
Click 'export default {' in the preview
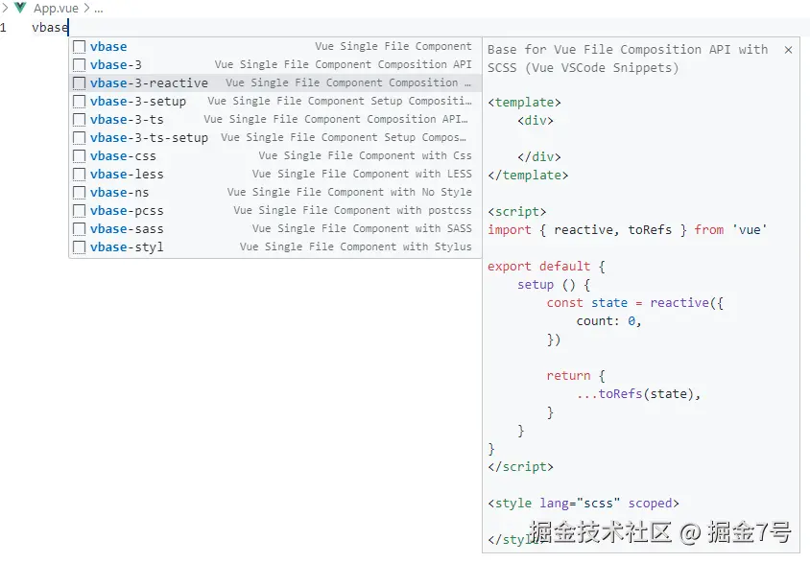546,267
